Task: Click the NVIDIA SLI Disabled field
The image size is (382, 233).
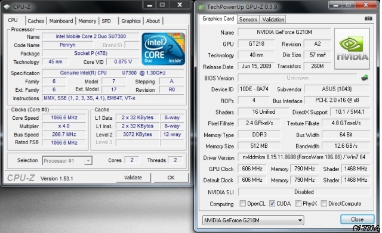Action: (304, 192)
